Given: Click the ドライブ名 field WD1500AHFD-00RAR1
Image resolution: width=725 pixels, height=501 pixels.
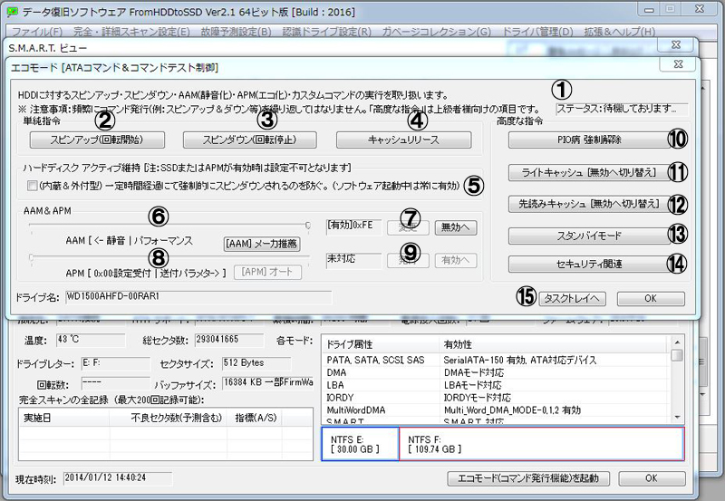Looking at the screenshot, I should pos(198,297).
